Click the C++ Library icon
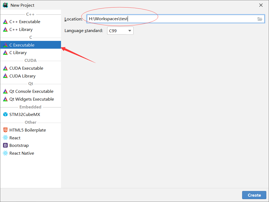 [x=5, y=30]
